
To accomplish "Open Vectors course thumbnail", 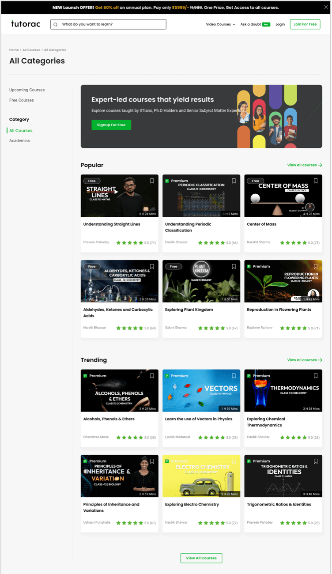I will tap(201, 391).
